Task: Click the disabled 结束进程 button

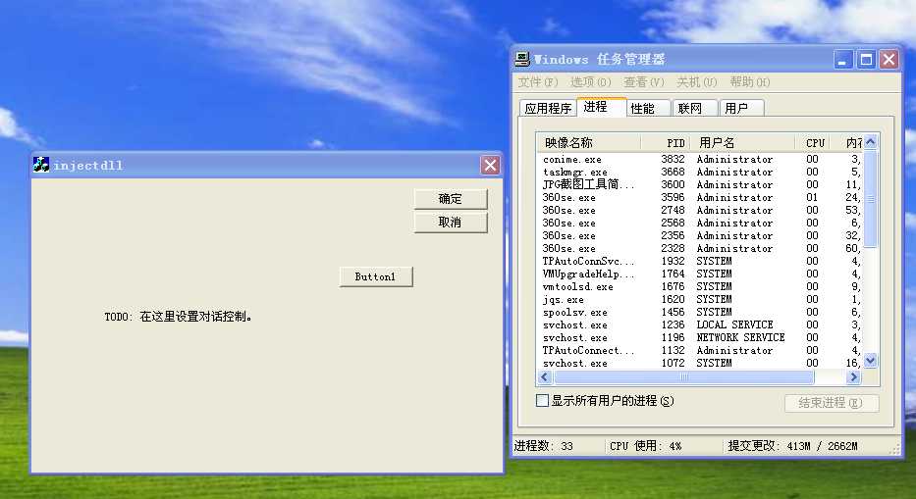Action: (x=832, y=403)
